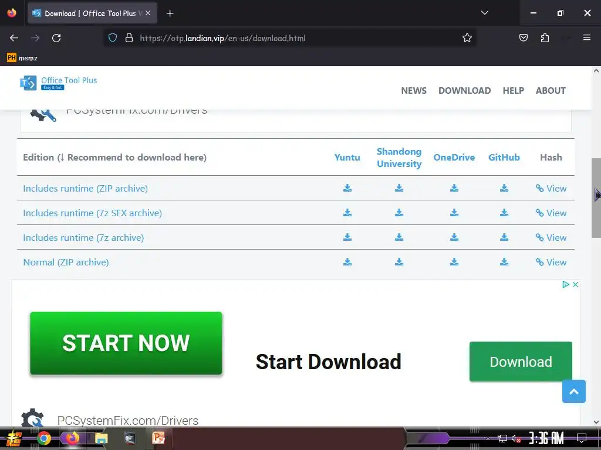Download 7z SFX archive from Shandong University
The height and width of the screenshot is (450, 601).
(399, 212)
